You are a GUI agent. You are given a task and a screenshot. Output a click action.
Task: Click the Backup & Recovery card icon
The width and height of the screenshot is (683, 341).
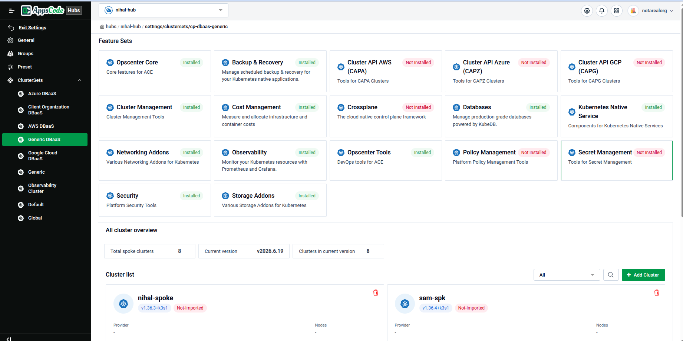click(225, 63)
